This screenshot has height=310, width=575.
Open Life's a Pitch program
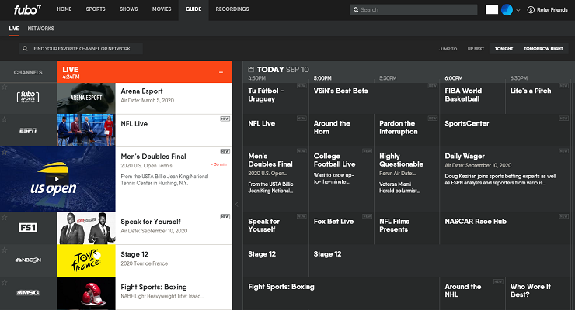538,98
